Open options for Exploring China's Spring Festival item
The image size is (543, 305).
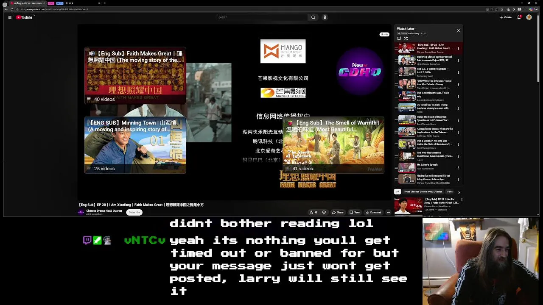pyautogui.click(x=458, y=60)
